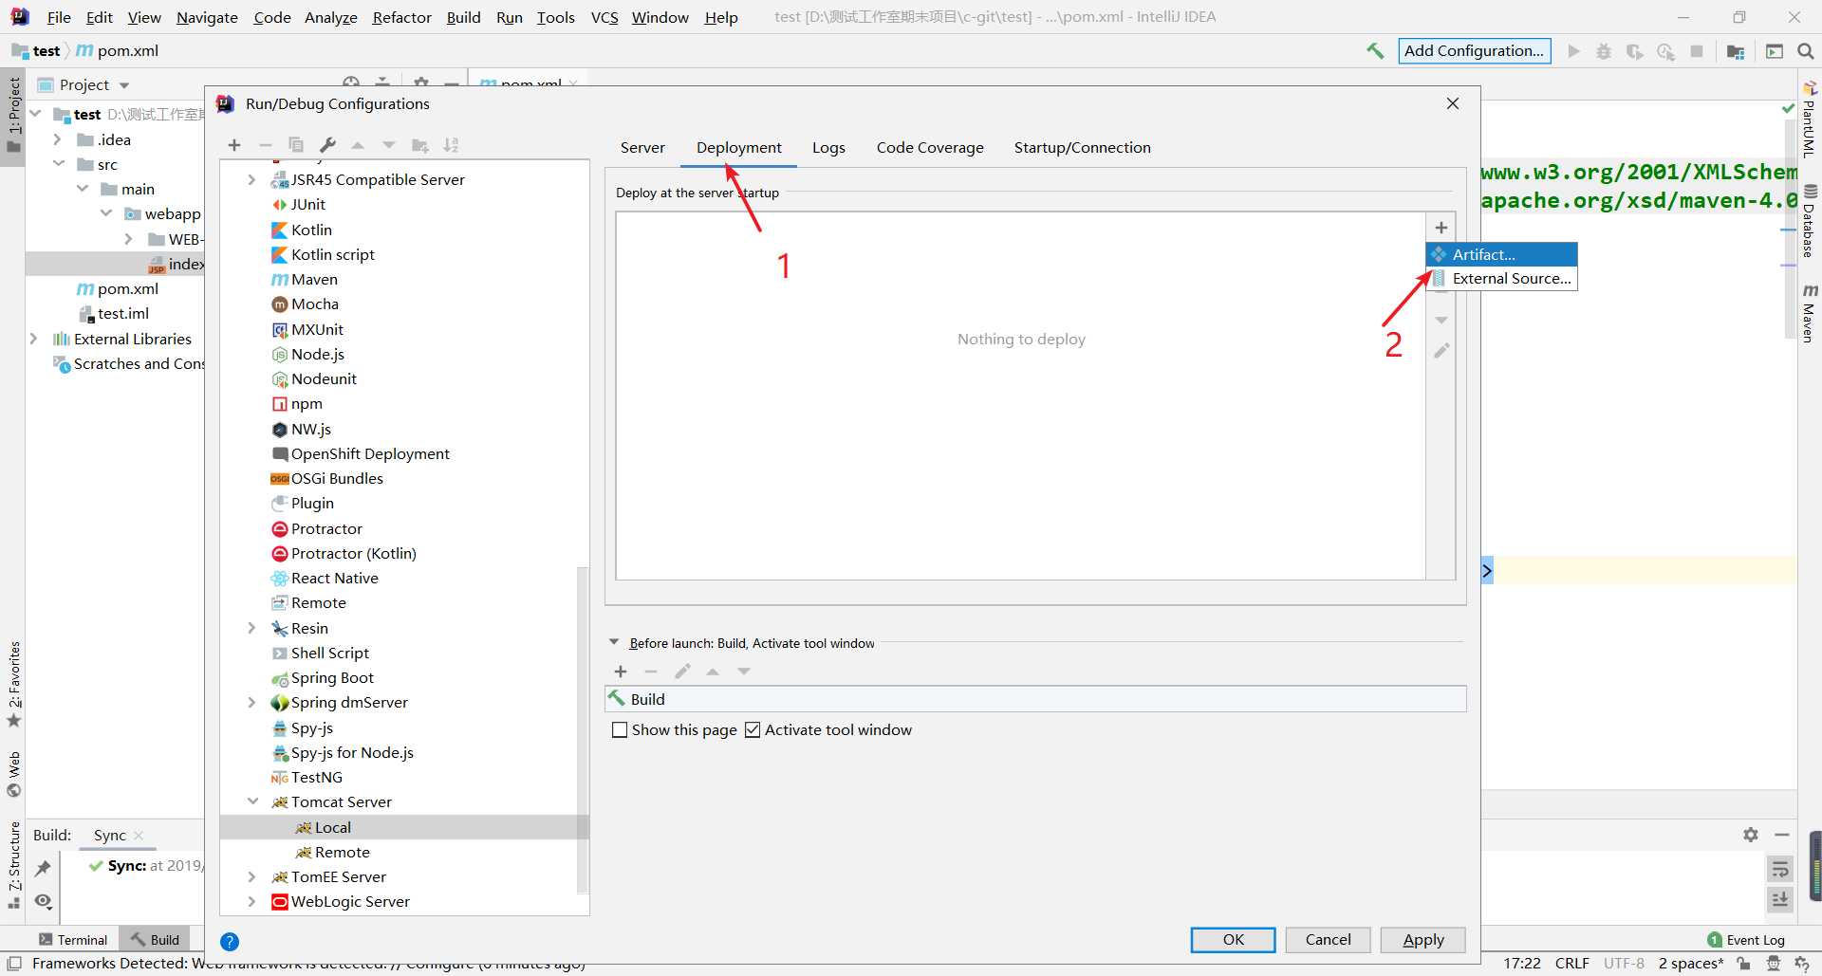Close the Sync build tab

pos(139,836)
